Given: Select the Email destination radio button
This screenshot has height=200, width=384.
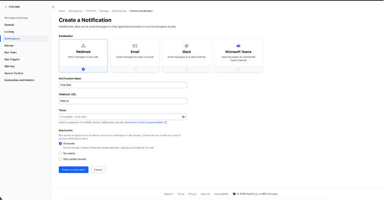Looking at the screenshot, I should point(135,69).
